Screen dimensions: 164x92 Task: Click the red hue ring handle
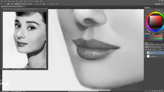[x=148, y=17]
